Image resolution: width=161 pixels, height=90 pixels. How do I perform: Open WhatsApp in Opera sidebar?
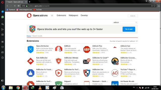(x=3, y=17)
